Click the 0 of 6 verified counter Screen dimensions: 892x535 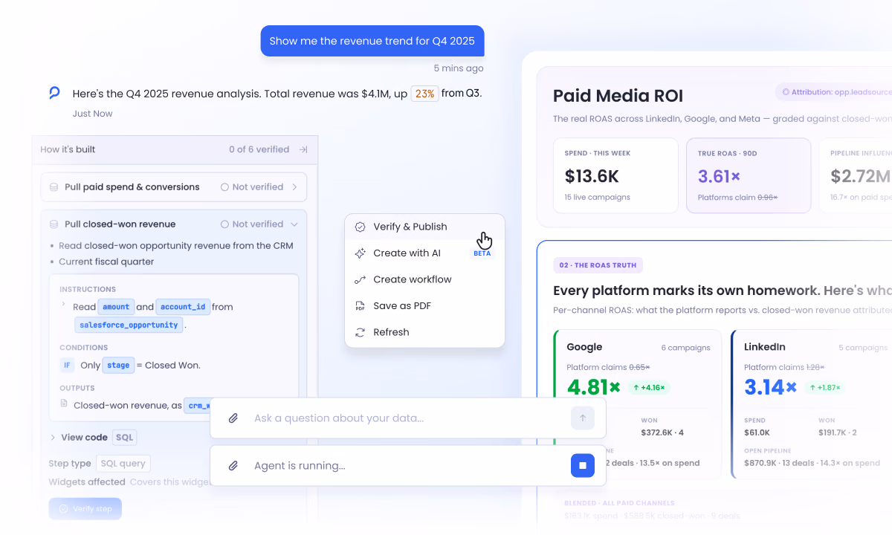pyautogui.click(x=259, y=149)
